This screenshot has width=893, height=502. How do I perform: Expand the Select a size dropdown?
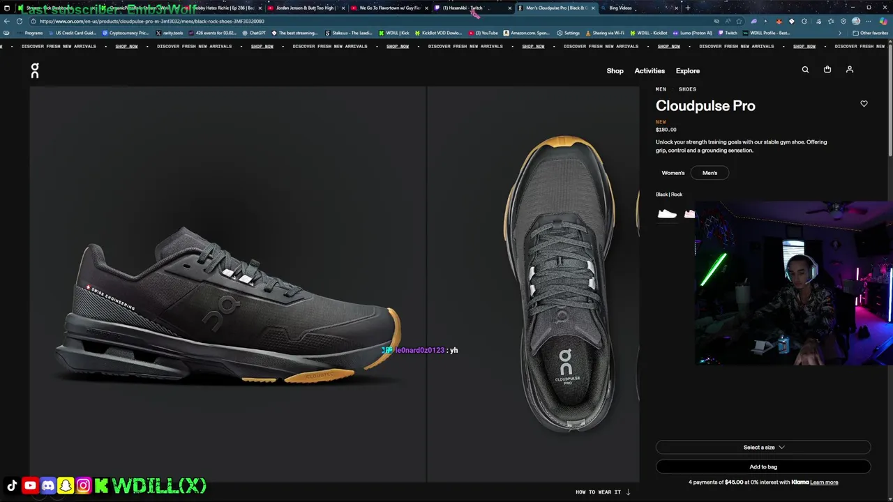tap(763, 448)
